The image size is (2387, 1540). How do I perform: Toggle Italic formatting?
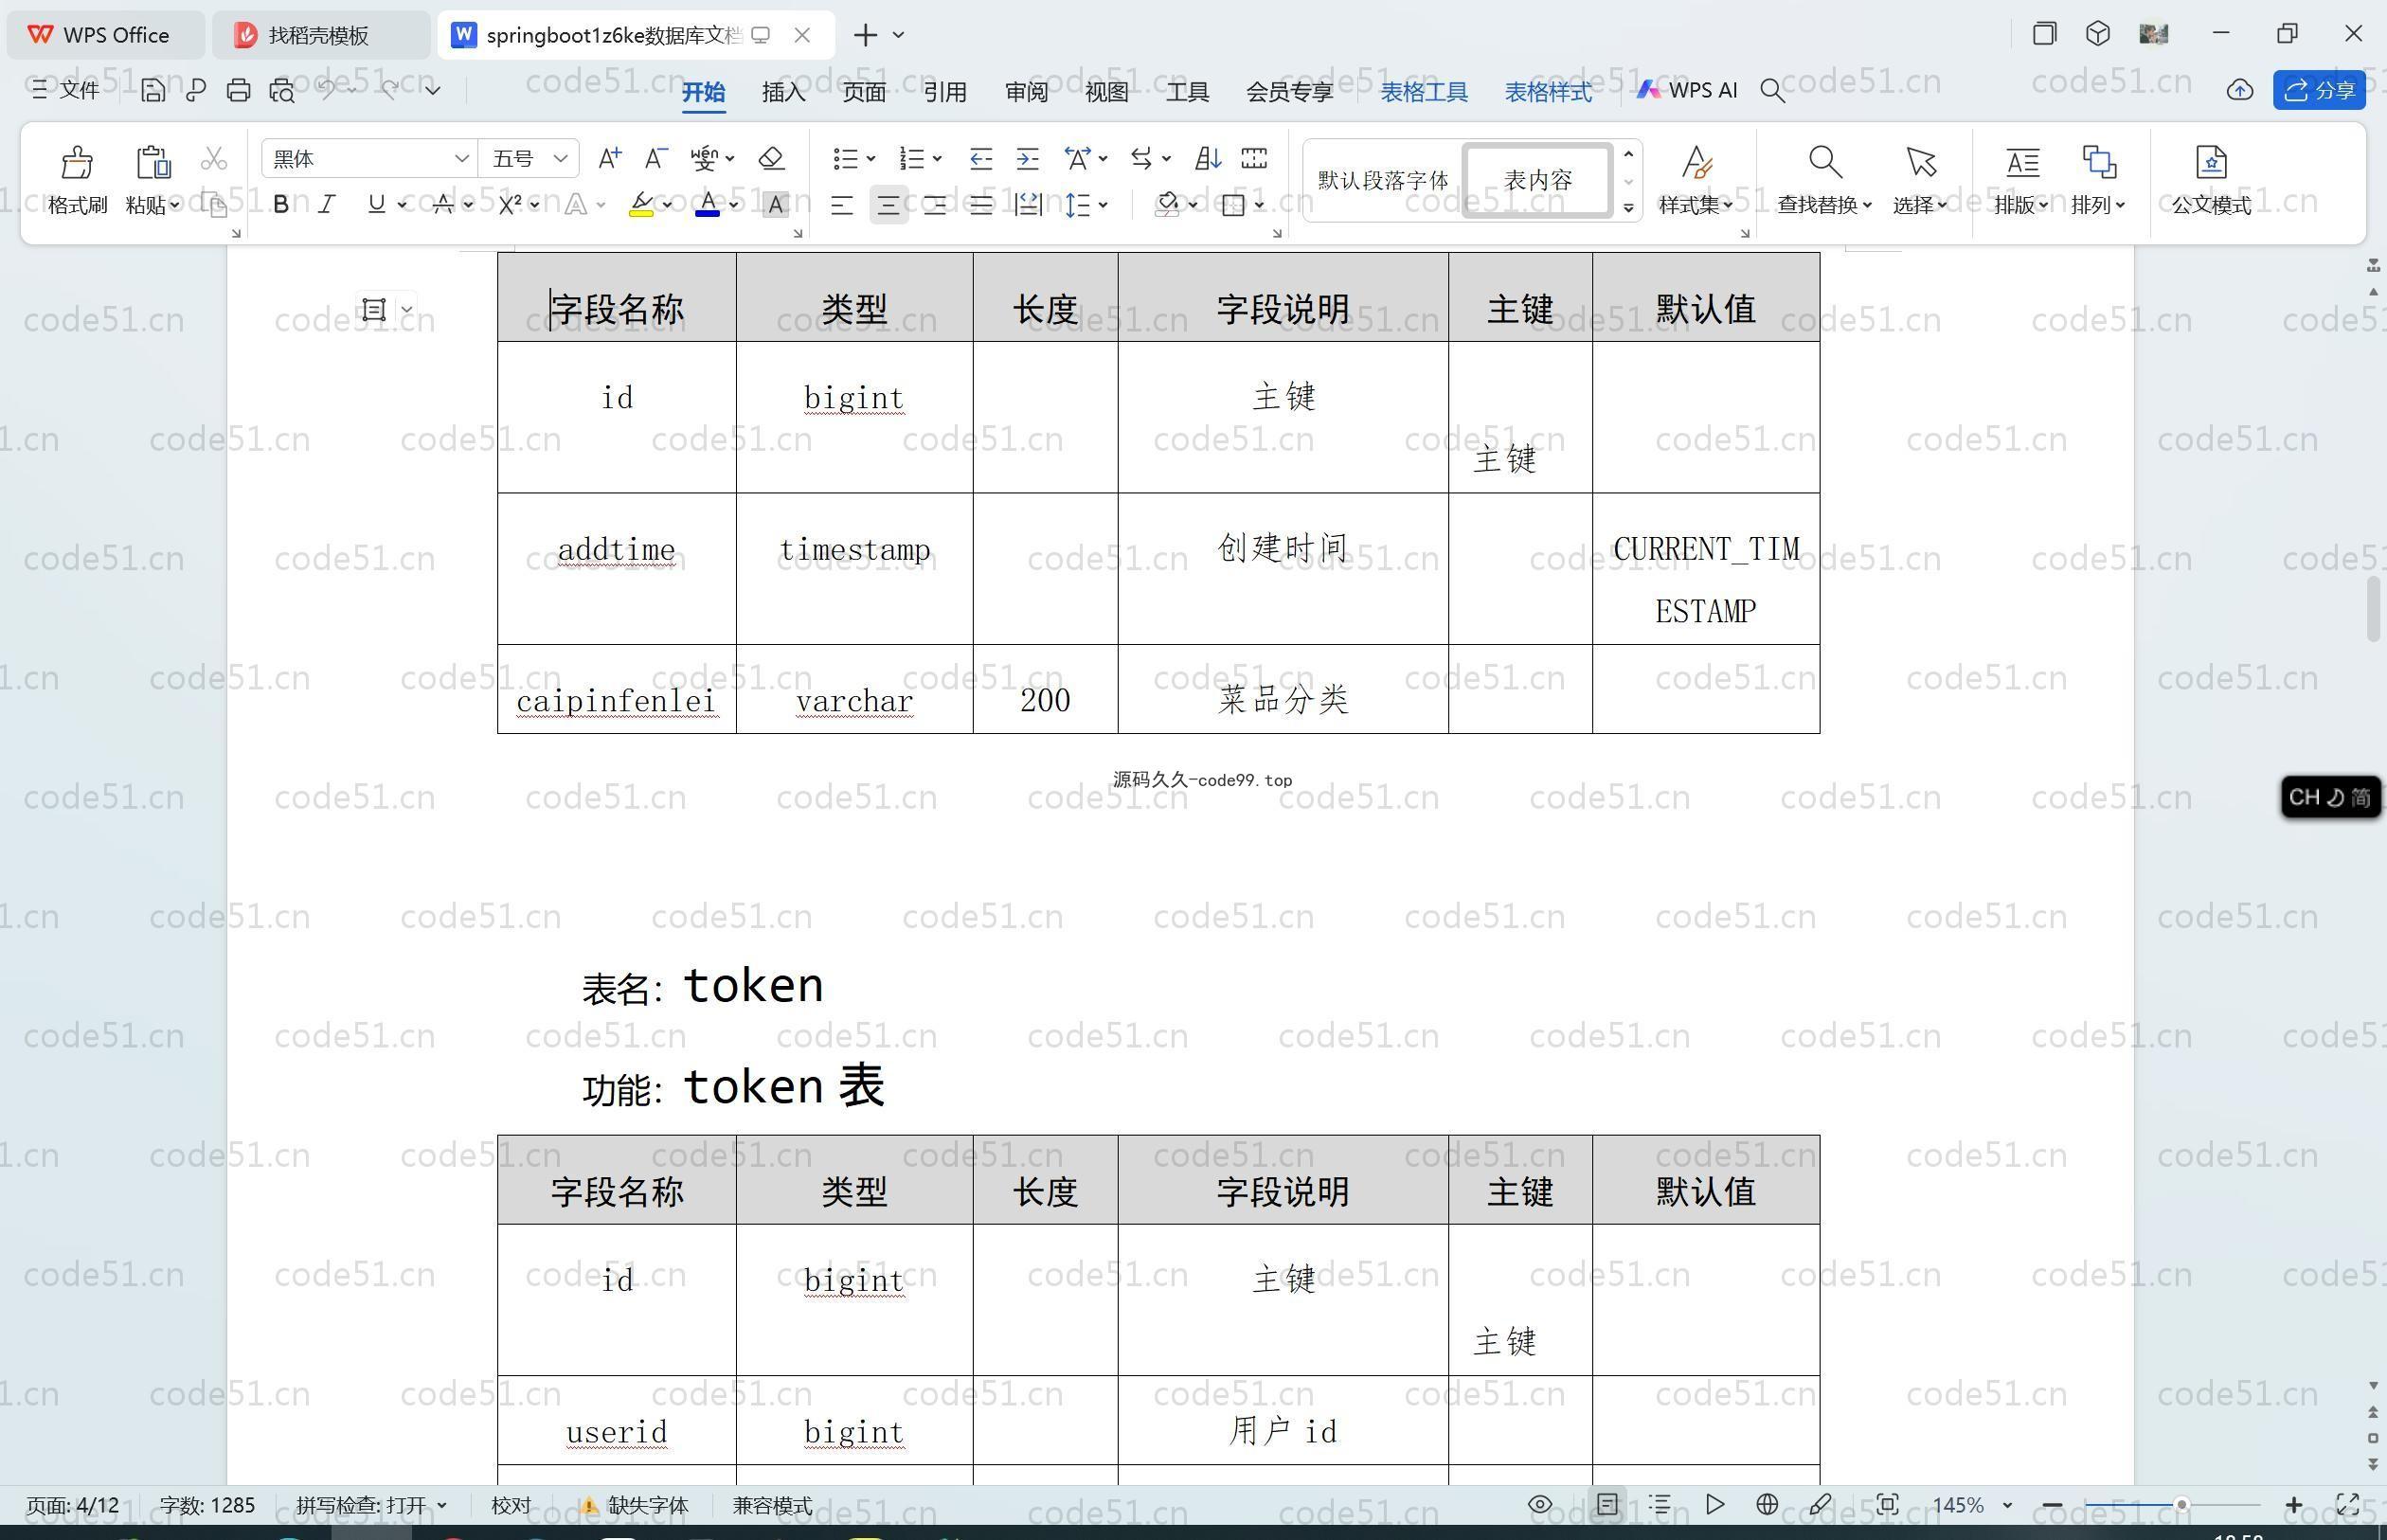[x=327, y=205]
